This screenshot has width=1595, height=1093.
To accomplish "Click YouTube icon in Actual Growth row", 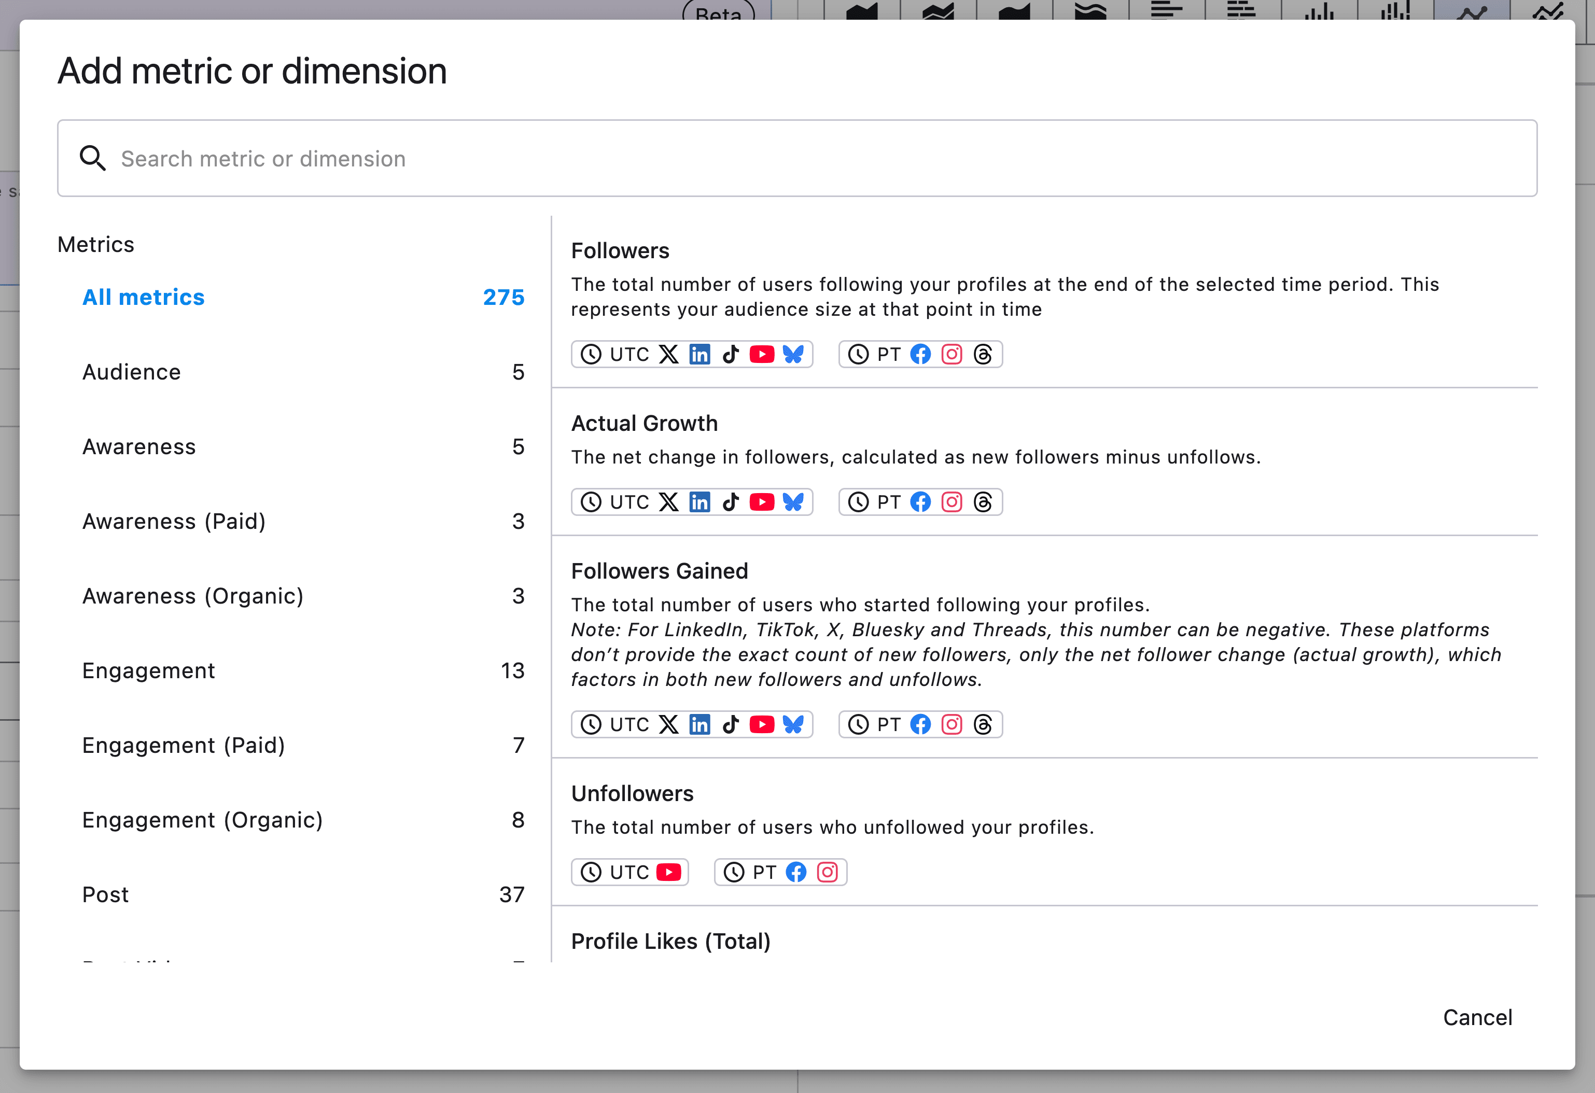I will click(762, 502).
